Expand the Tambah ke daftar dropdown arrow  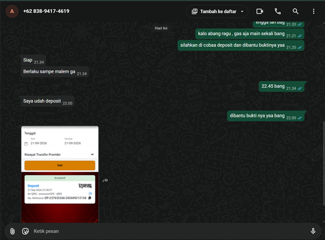[242, 12]
